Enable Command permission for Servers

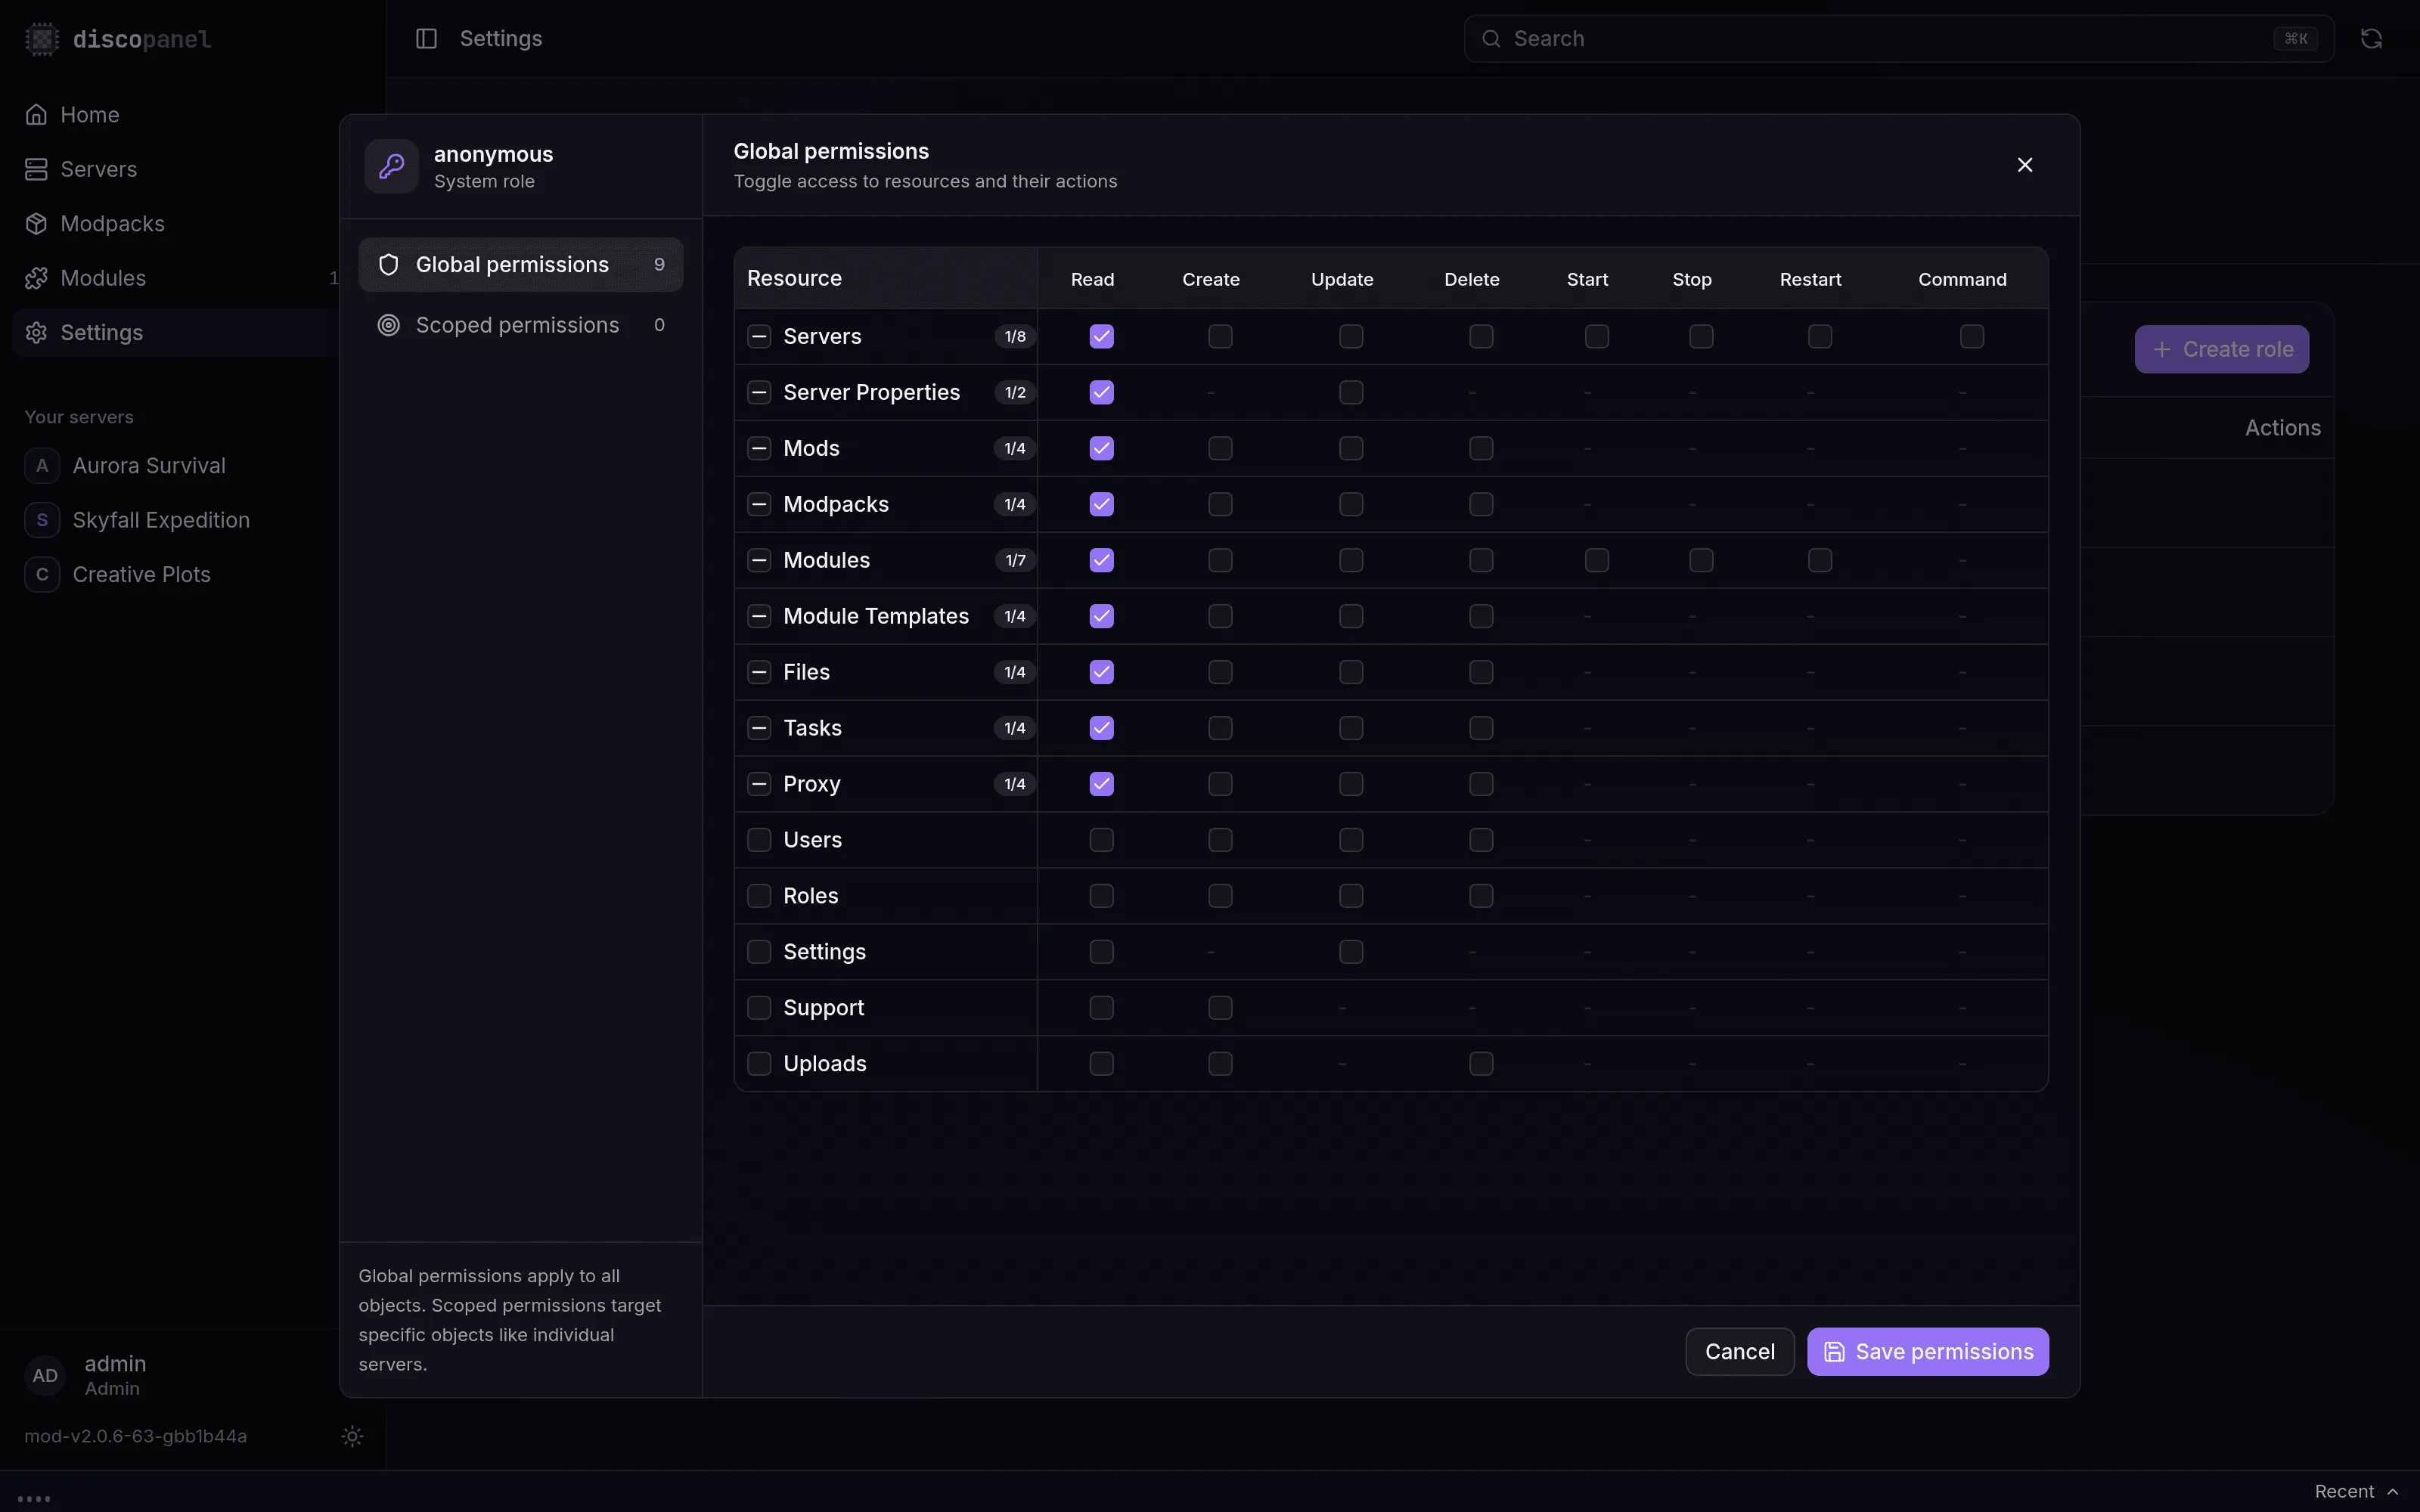click(x=1972, y=337)
